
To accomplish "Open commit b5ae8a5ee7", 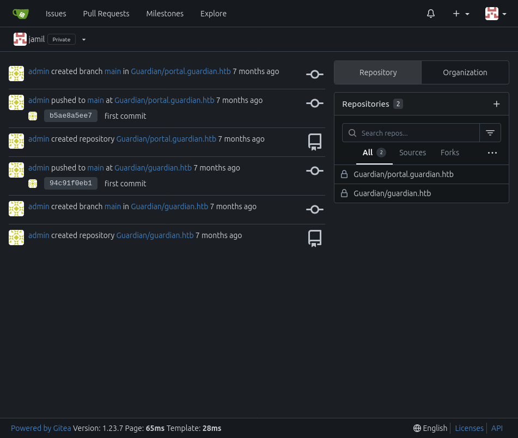I will tap(71, 115).
